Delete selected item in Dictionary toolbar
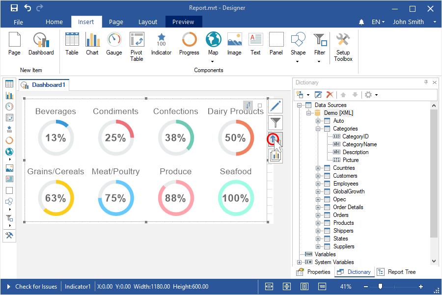 [330, 94]
